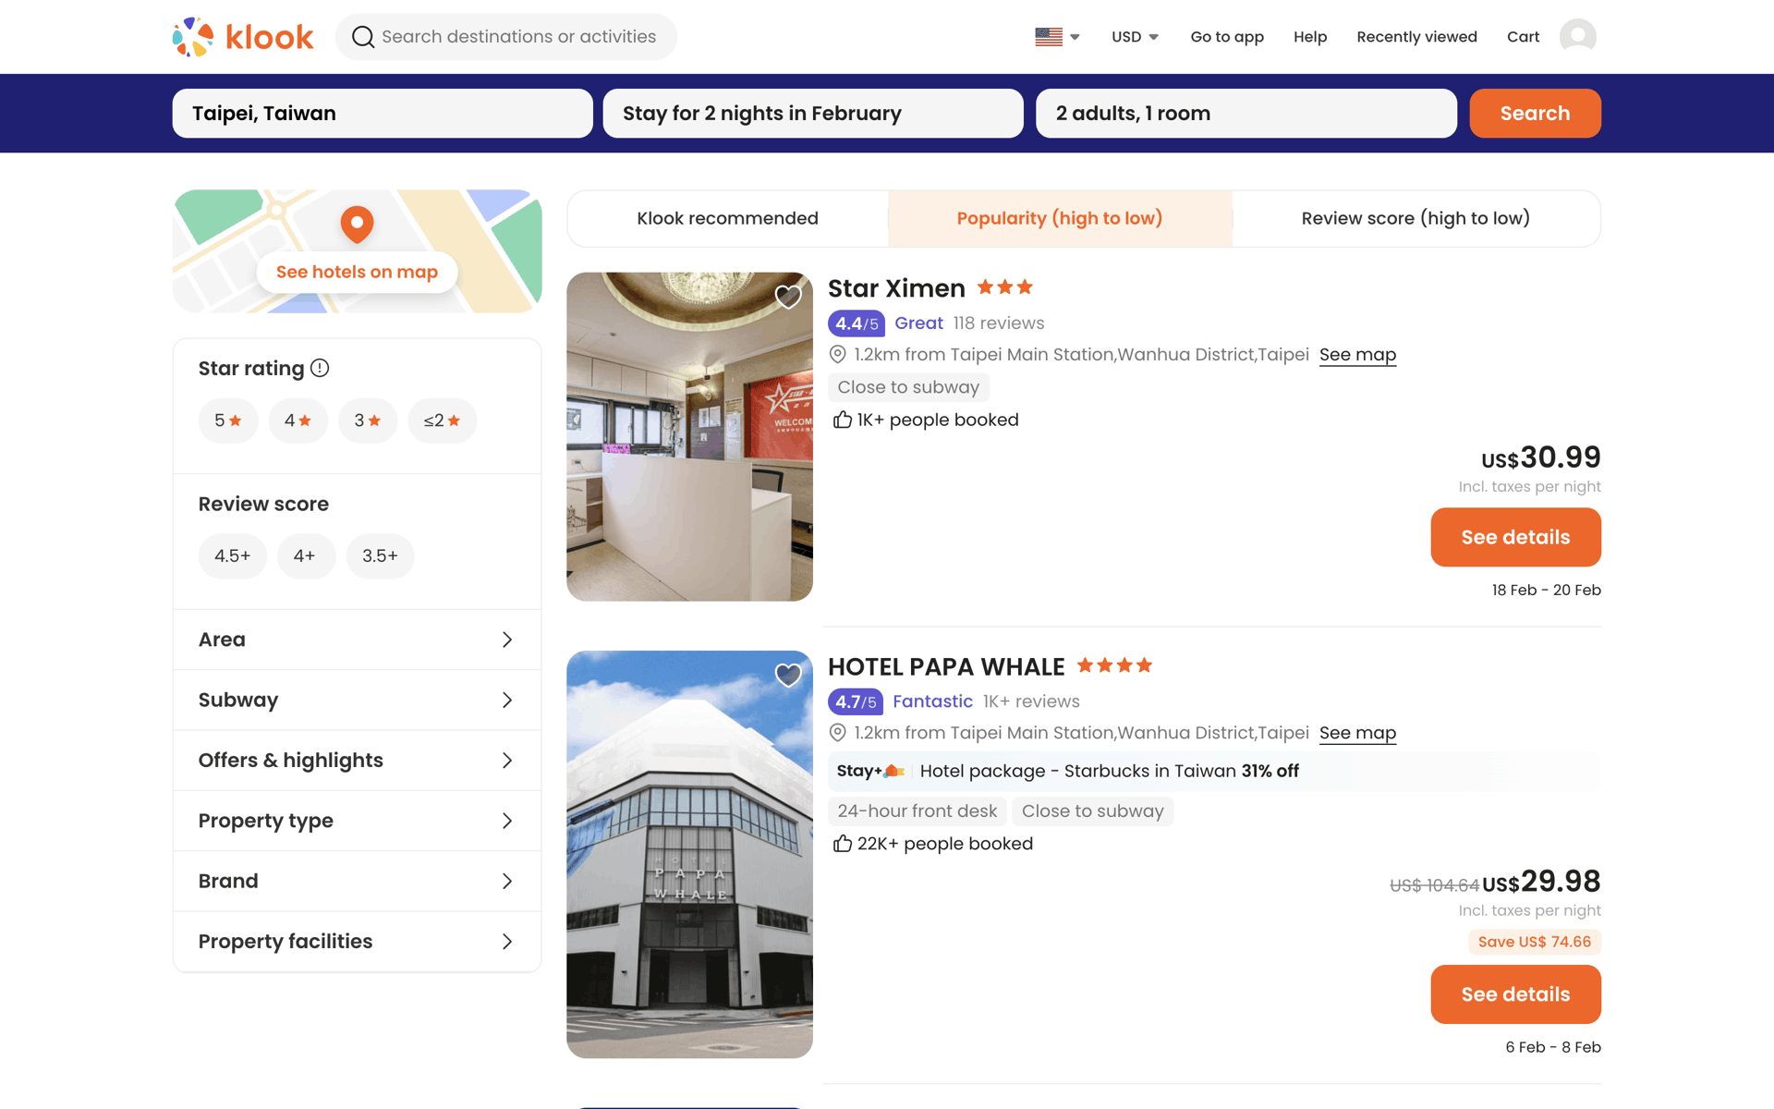Click the 1K+ reviews text

point(1031,701)
